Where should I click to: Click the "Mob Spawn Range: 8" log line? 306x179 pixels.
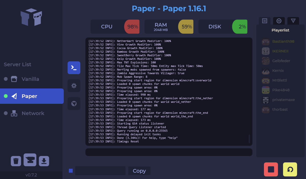118,77
